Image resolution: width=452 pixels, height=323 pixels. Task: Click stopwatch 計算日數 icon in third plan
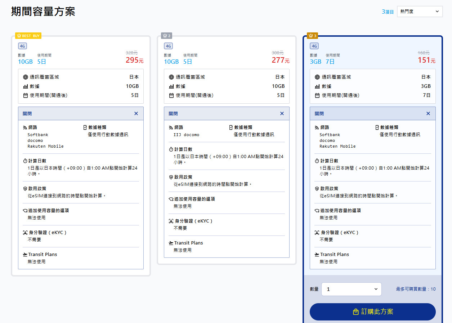pyautogui.click(x=317, y=161)
